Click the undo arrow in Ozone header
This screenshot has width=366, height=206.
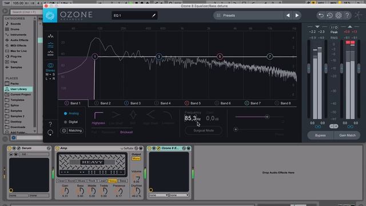pyautogui.click(x=321, y=15)
